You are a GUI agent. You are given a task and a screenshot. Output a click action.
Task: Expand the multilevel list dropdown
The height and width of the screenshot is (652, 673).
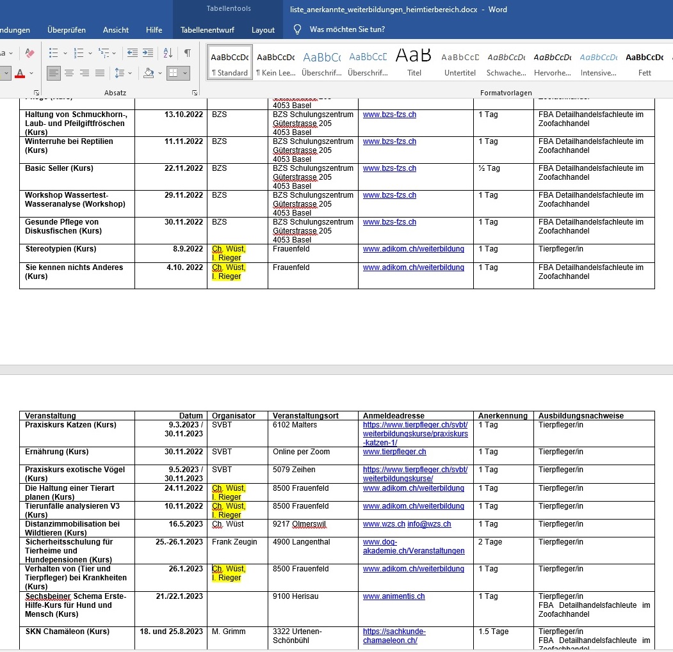(114, 53)
